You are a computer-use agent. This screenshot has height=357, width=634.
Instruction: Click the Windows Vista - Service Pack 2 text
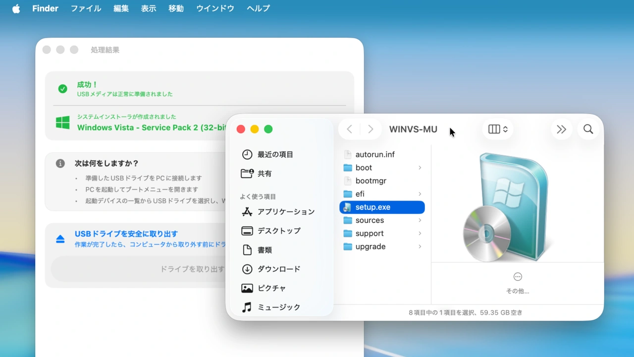152,127
